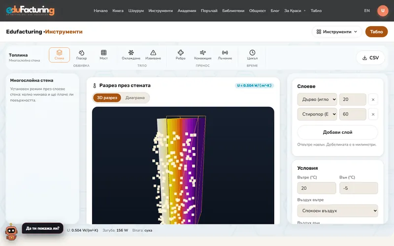
Task: Go to Начало in navigation
Action: tap(100, 10)
